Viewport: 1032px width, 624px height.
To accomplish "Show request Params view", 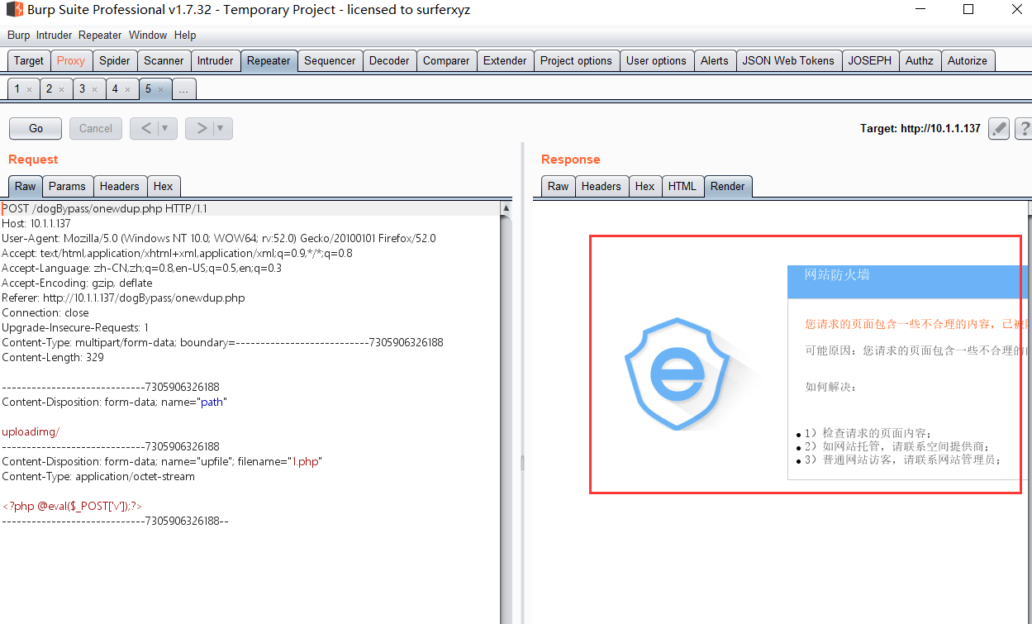I will tap(67, 186).
